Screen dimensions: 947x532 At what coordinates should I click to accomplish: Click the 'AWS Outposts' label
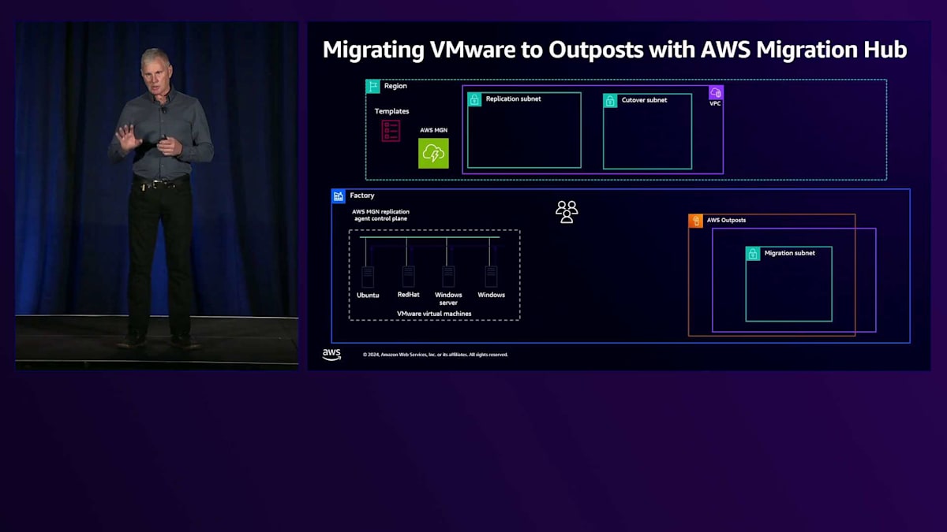726,220
